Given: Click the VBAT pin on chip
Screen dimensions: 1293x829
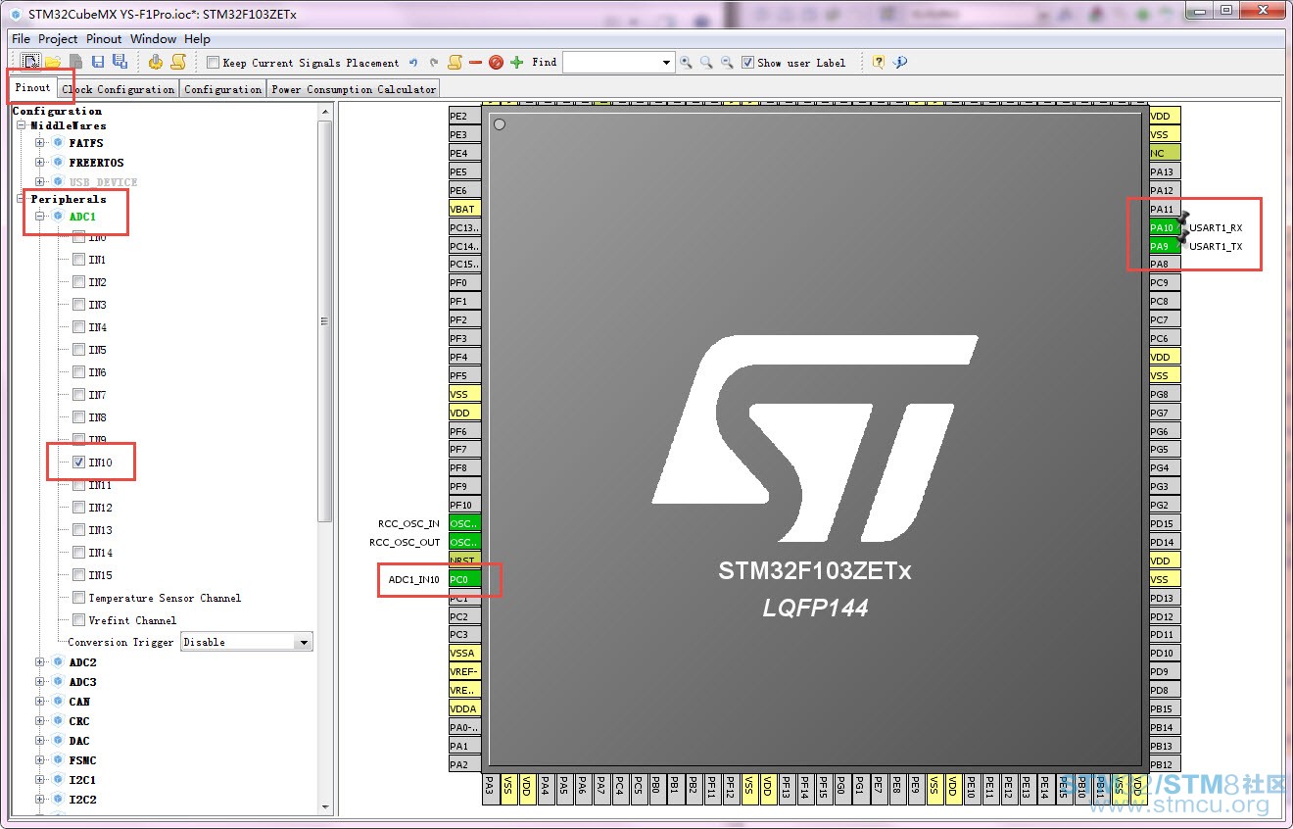Looking at the screenshot, I should [464, 209].
